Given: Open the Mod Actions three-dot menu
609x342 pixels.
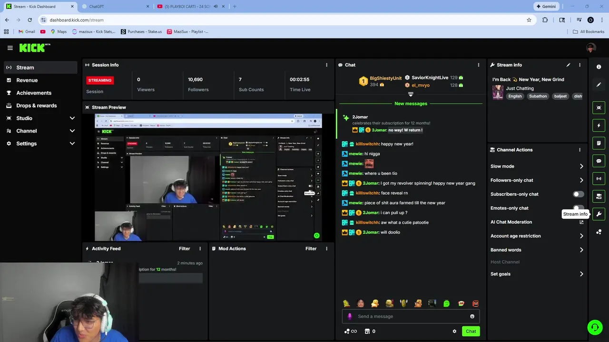Looking at the screenshot, I should 326,249.
